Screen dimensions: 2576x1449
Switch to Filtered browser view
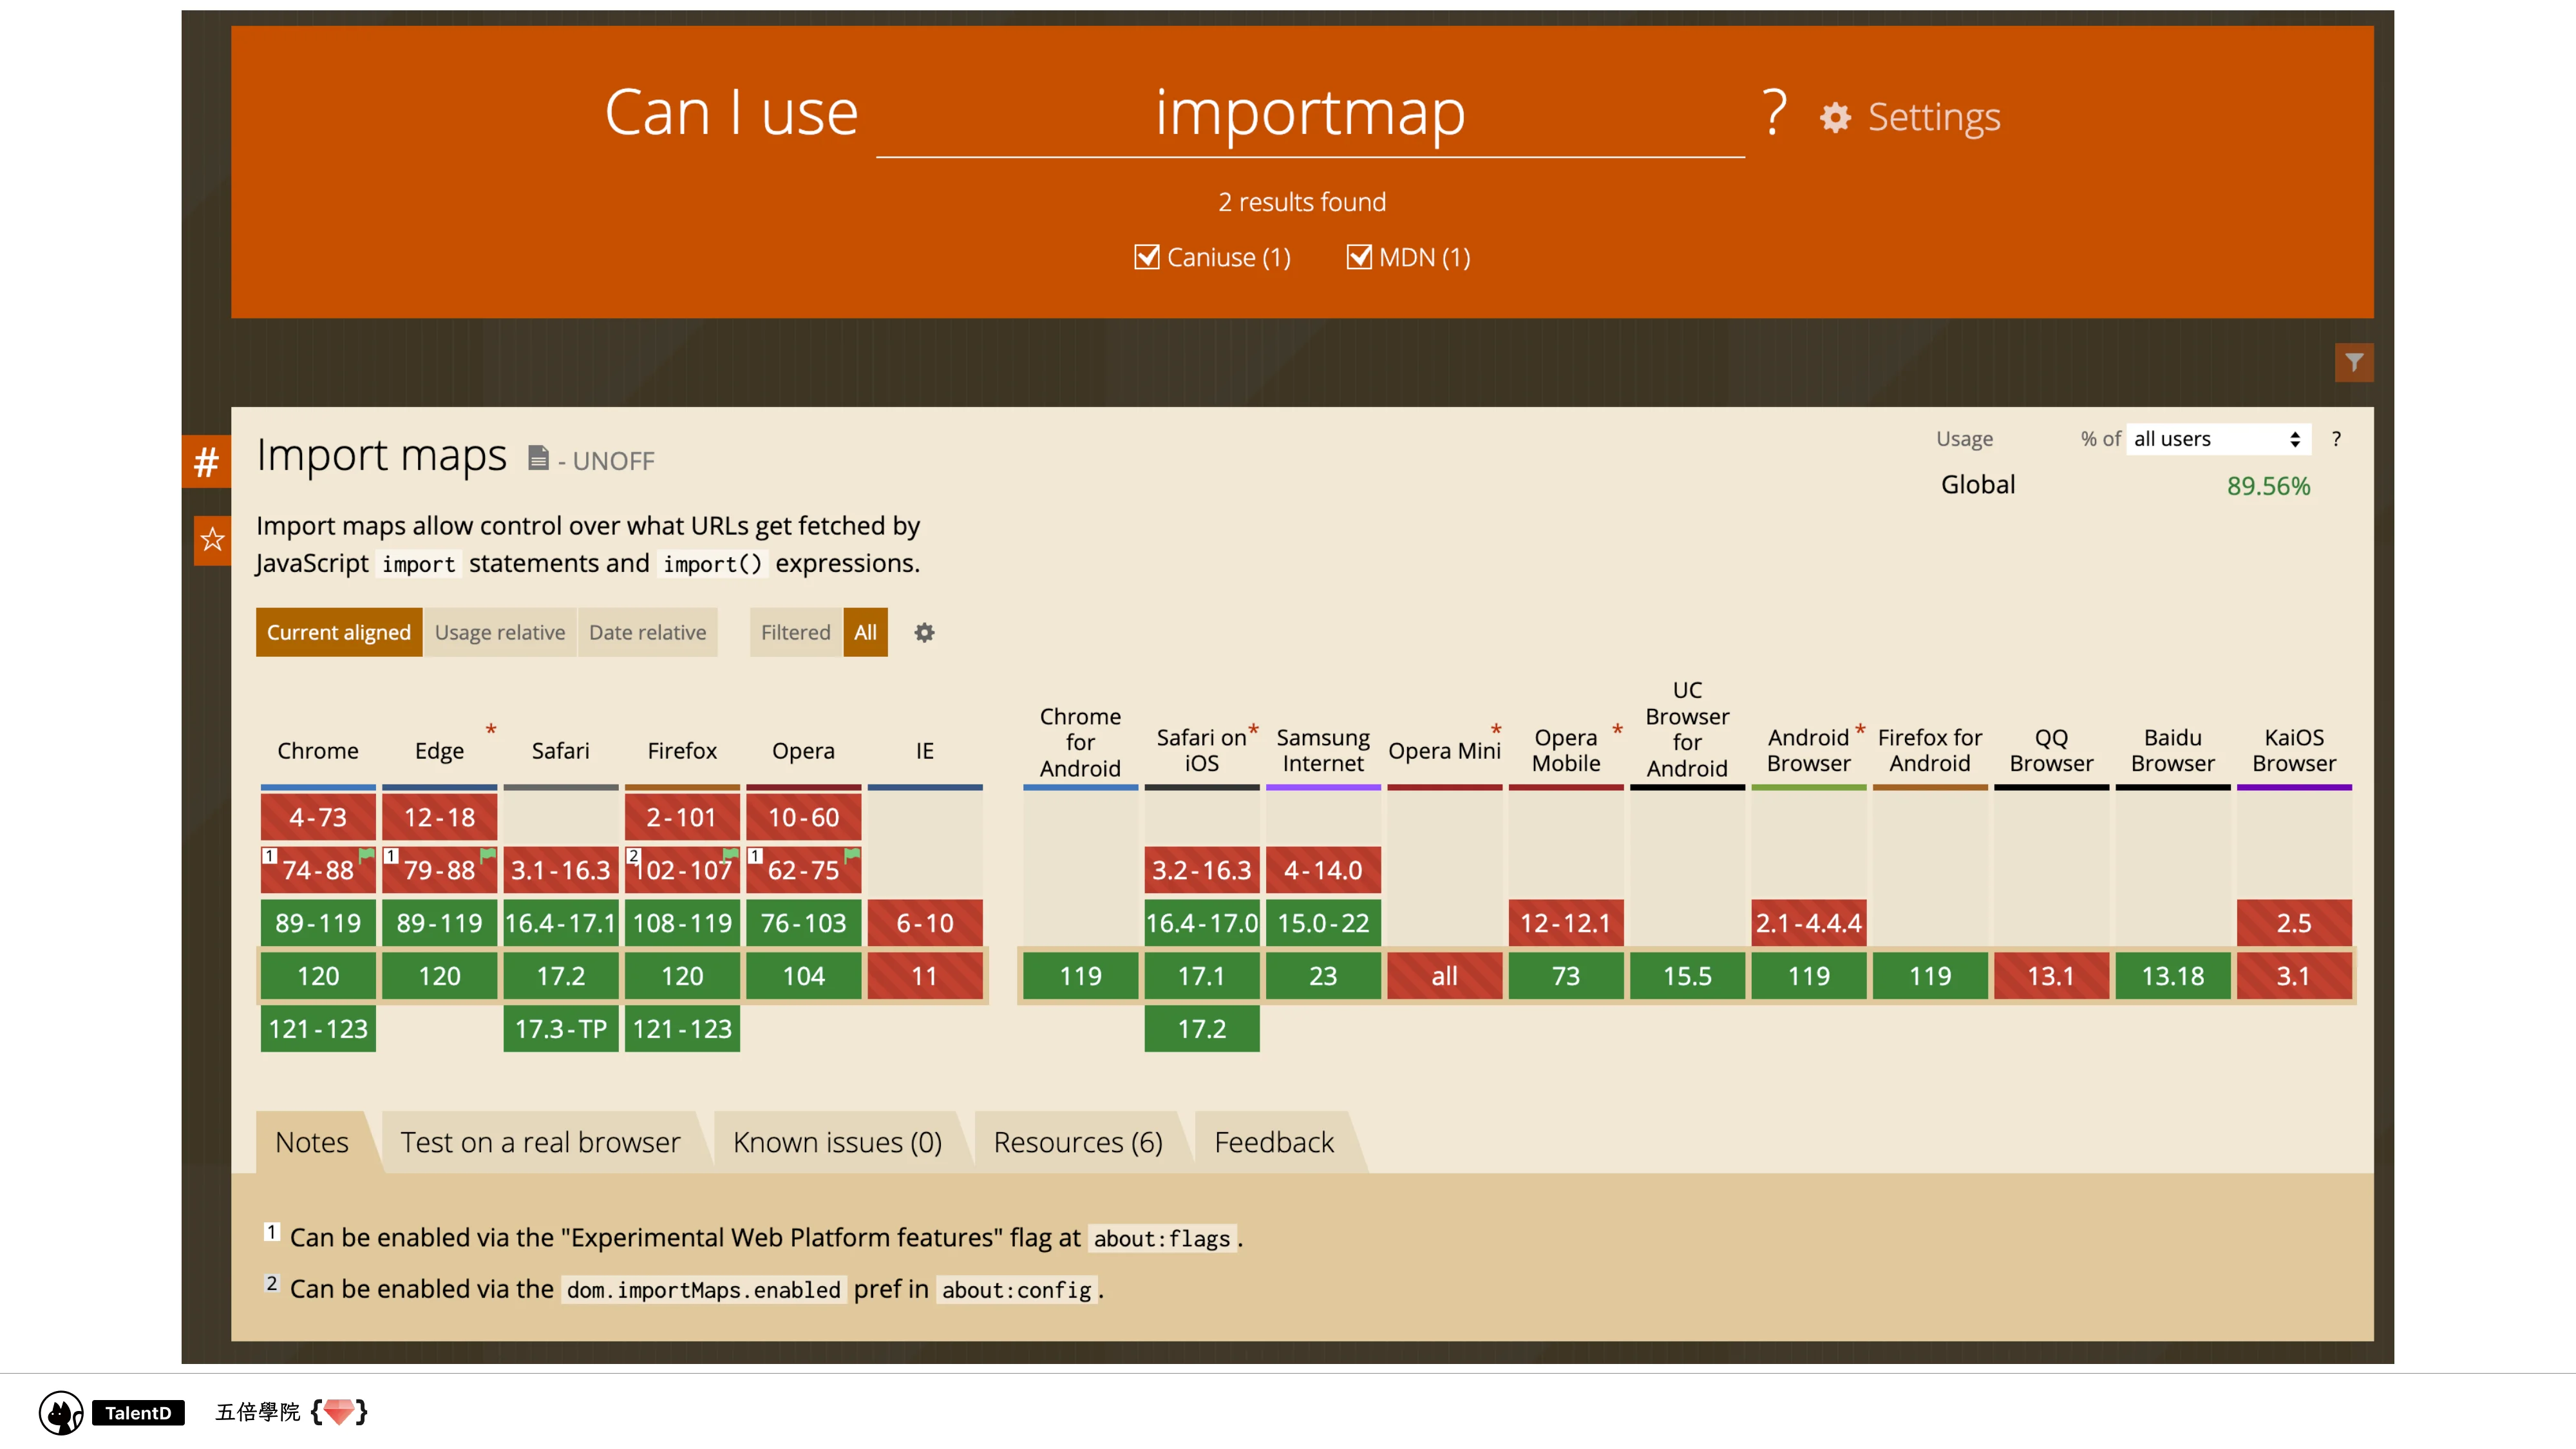795,632
